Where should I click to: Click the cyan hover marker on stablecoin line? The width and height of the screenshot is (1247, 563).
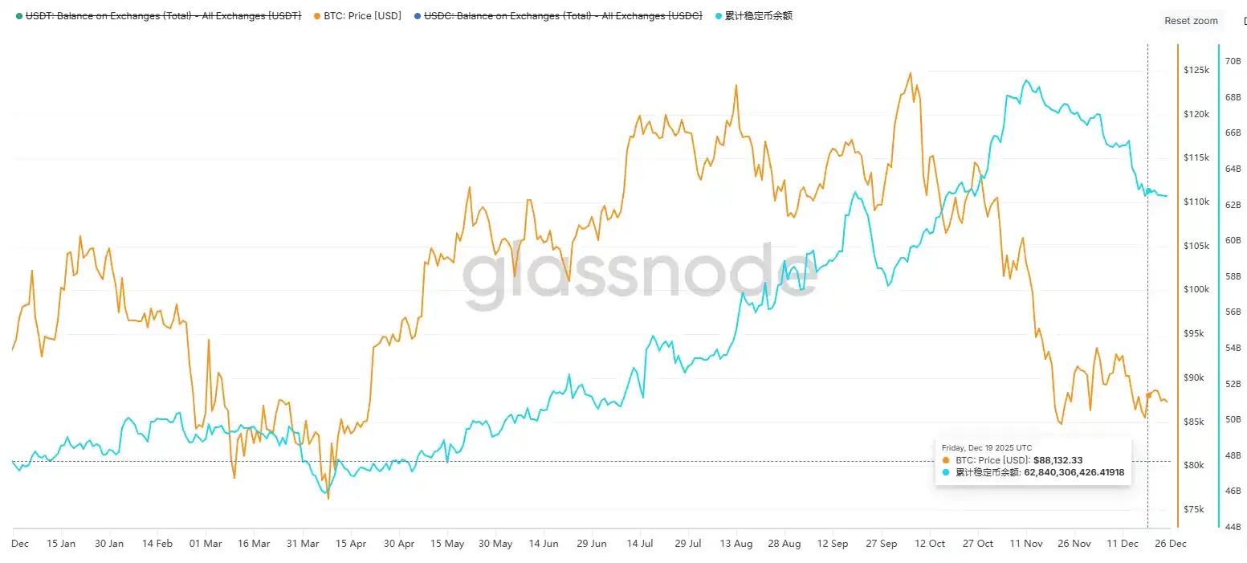[x=1148, y=190]
